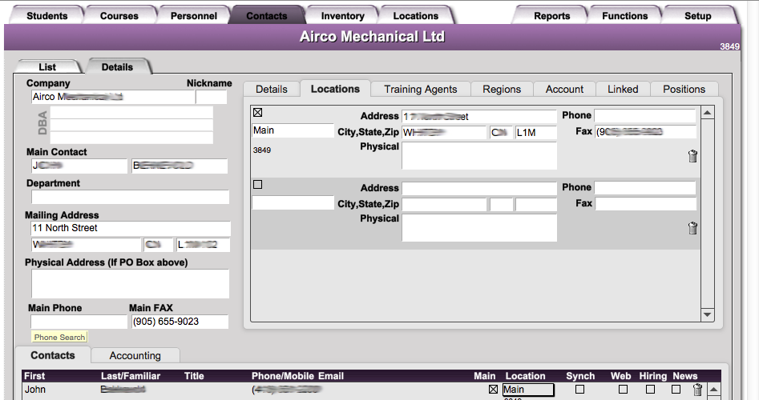The width and height of the screenshot is (759, 400).
Task: Delete the Main location using its trash icon
Action: (x=692, y=156)
